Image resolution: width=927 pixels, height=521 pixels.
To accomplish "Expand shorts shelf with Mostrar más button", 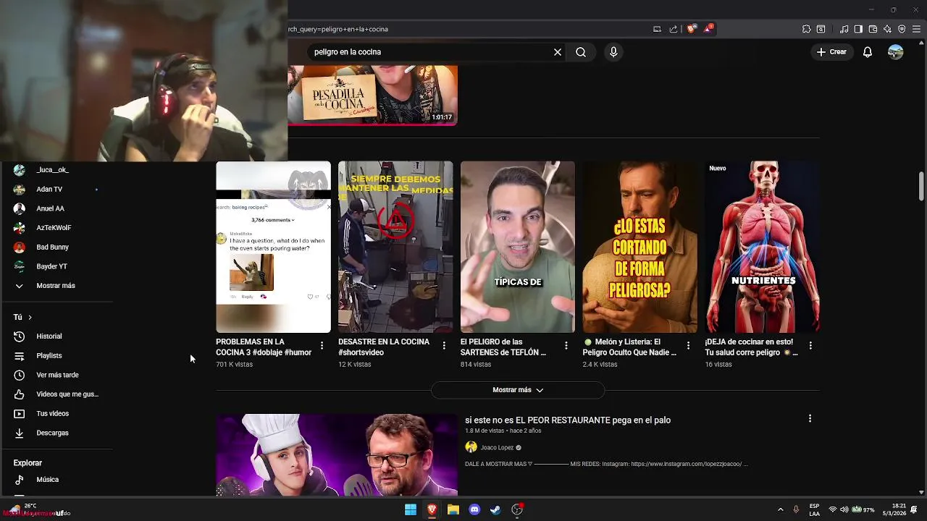I will pyautogui.click(x=518, y=390).
